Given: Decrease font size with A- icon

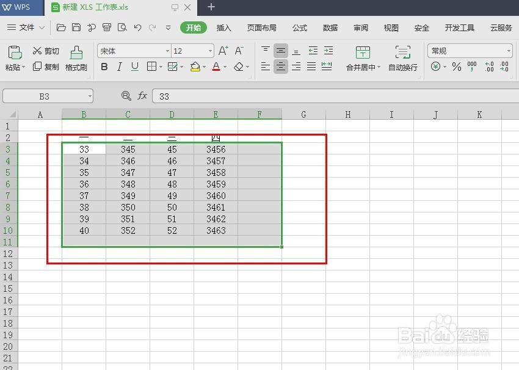Looking at the screenshot, I should point(239,51).
